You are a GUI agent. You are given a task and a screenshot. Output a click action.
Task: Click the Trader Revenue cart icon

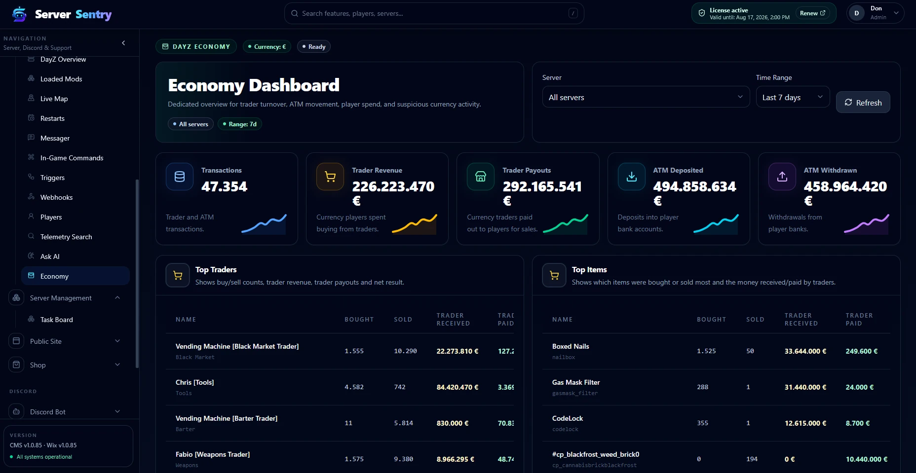pyautogui.click(x=330, y=177)
